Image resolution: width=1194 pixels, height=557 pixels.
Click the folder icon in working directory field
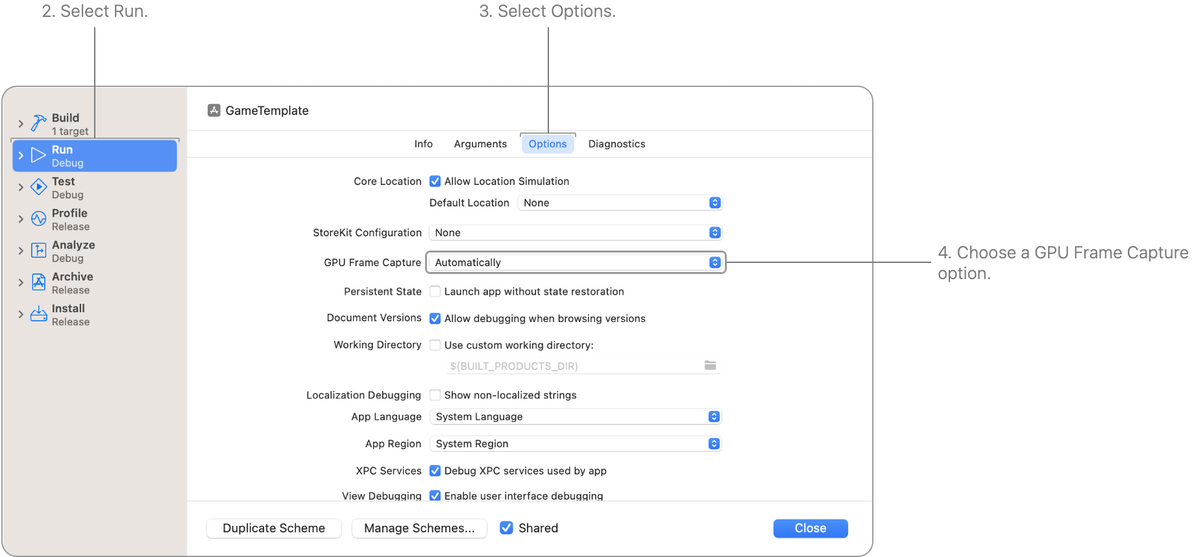point(710,365)
